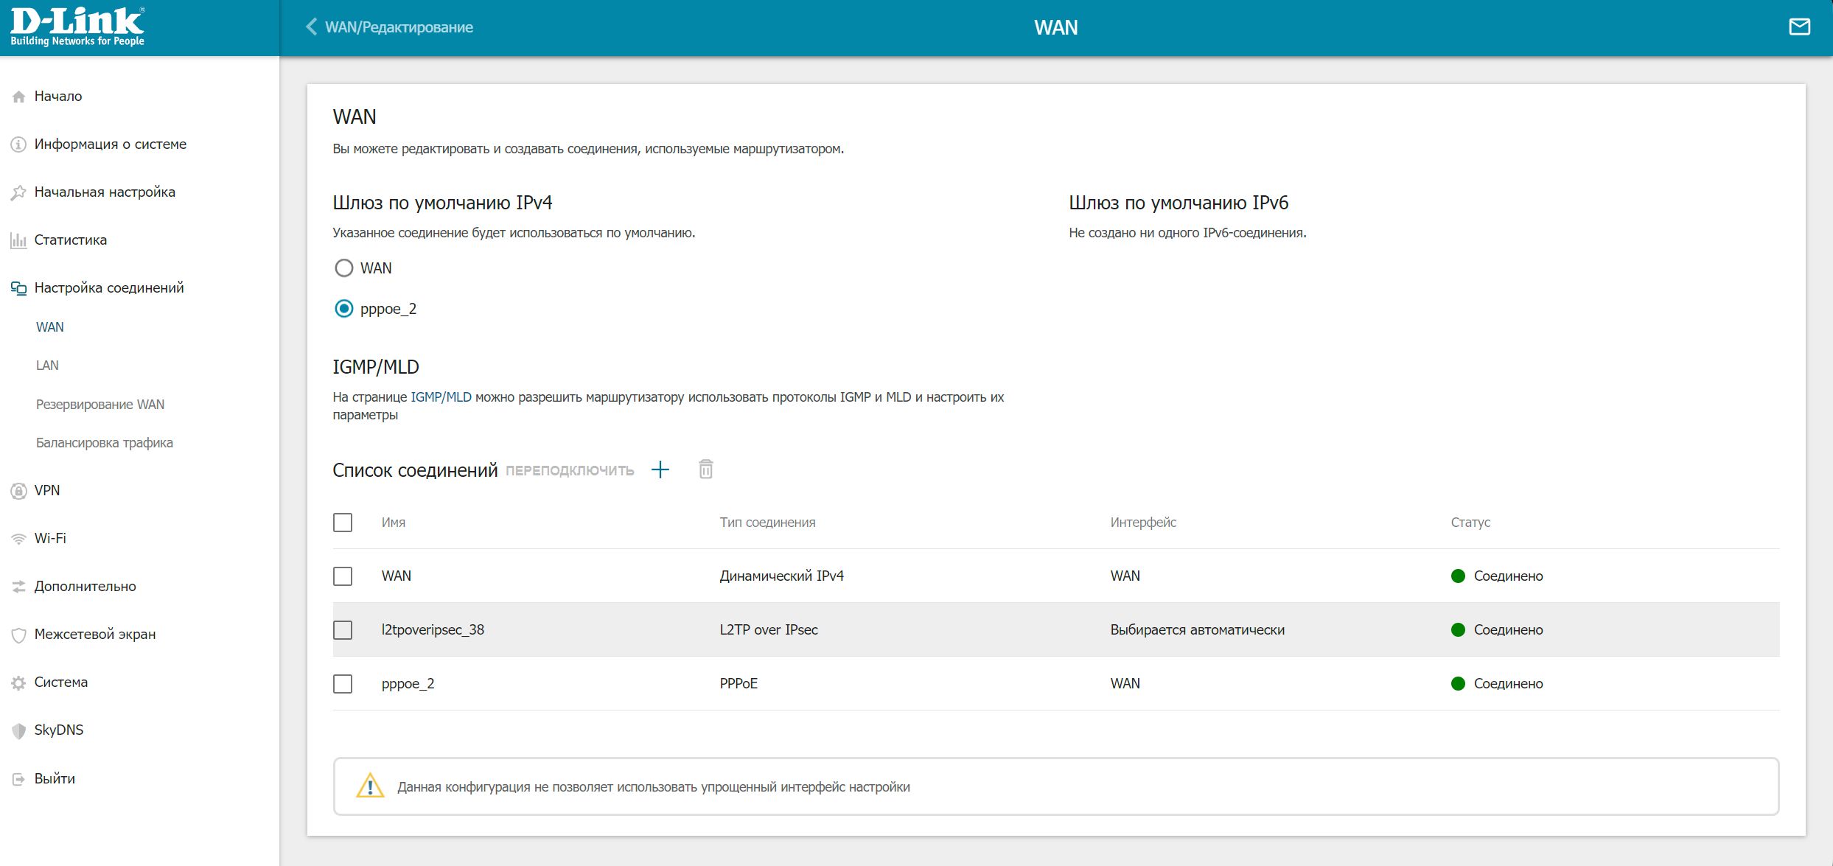Viewport: 1833px width, 866px height.
Task: Tick the select-all checkbox in table header
Action: pos(343,523)
